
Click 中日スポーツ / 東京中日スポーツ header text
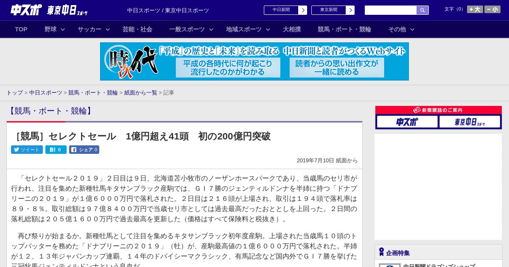pos(168,11)
